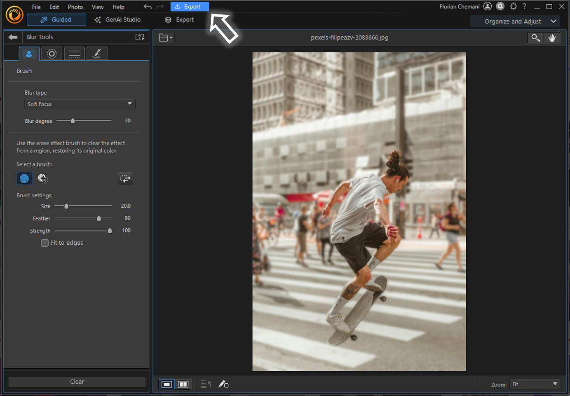Select the erase effect brush
This screenshot has height=396, width=570.
coord(43,178)
